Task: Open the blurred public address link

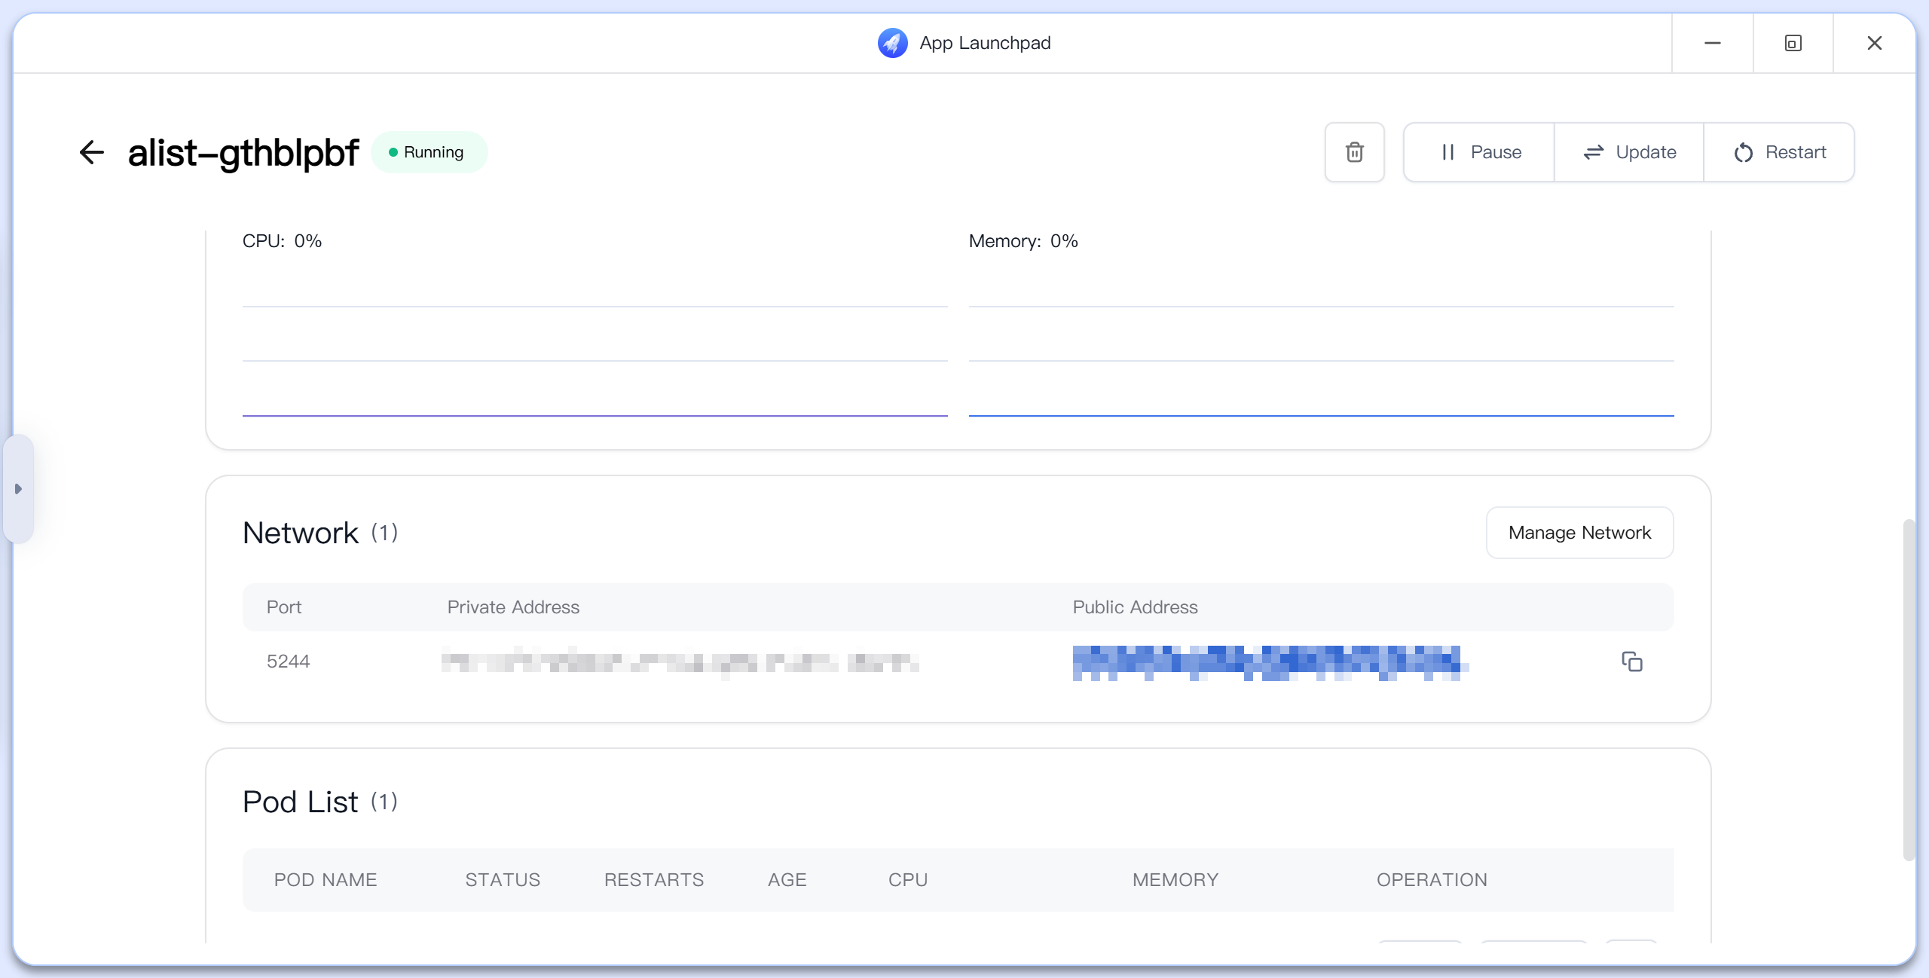Action: [x=1269, y=662]
